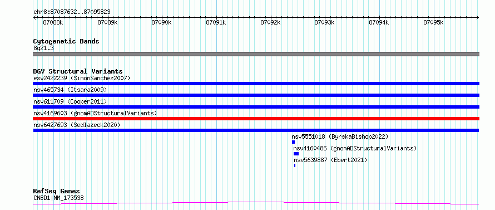The width and height of the screenshot is (495, 210).
Task: Click the RefSeq Genes track heading
Action: pos(57,192)
